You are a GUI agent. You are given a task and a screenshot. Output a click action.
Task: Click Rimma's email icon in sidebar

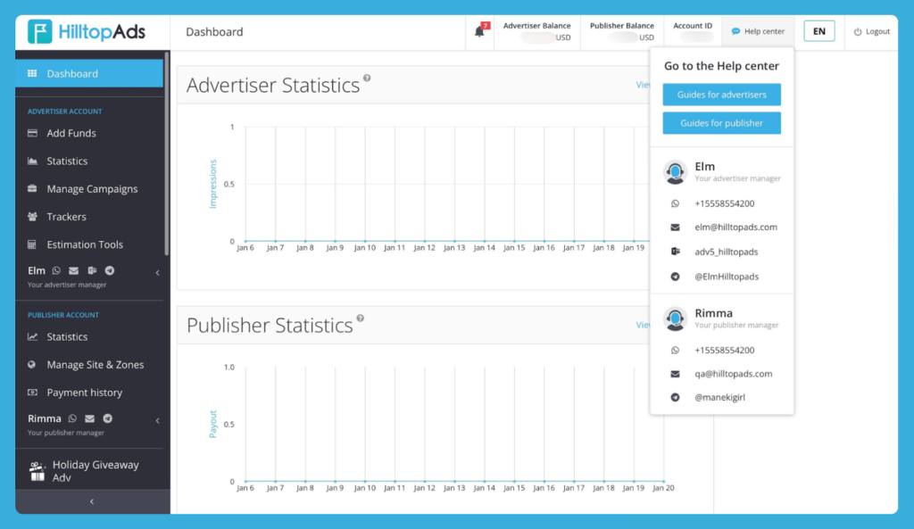point(89,418)
